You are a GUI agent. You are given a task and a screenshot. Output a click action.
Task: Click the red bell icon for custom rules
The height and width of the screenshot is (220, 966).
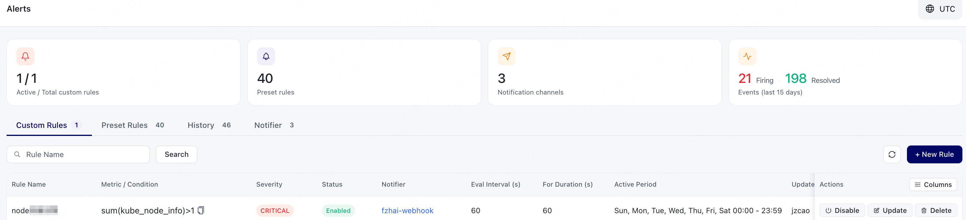coord(25,56)
